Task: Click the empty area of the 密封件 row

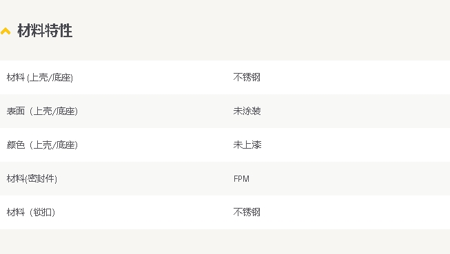Action: (x=350, y=178)
